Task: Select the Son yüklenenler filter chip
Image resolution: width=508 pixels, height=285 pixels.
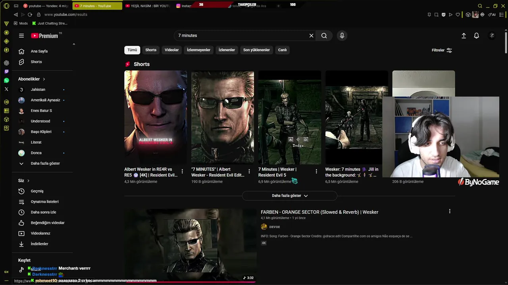Action: click(x=256, y=50)
